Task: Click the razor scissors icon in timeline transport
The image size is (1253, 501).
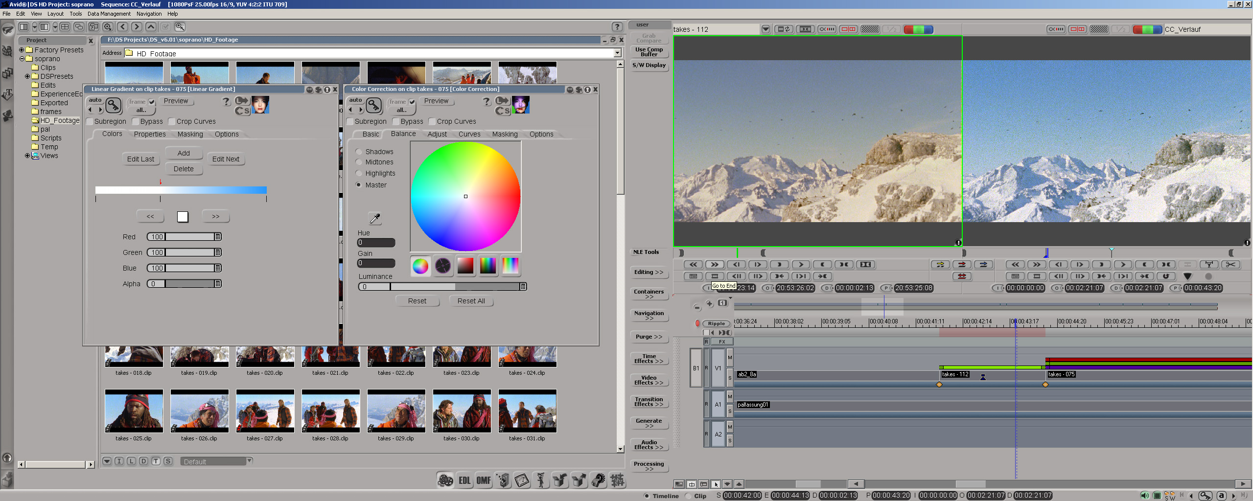Action: [x=1230, y=265]
